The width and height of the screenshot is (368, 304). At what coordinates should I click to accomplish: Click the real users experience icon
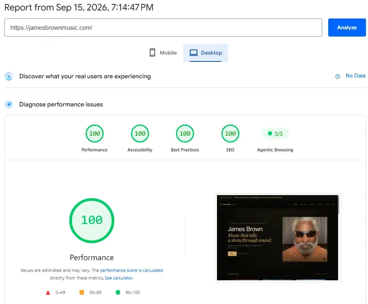pyautogui.click(x=9, y=76)
